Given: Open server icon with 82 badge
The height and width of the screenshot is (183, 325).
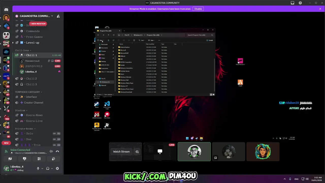Looking at the screenshot, I should (6, 100).
